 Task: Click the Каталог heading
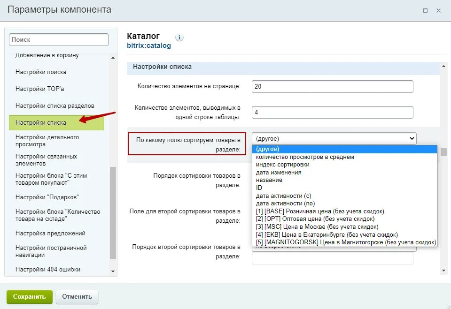[143, 36]
